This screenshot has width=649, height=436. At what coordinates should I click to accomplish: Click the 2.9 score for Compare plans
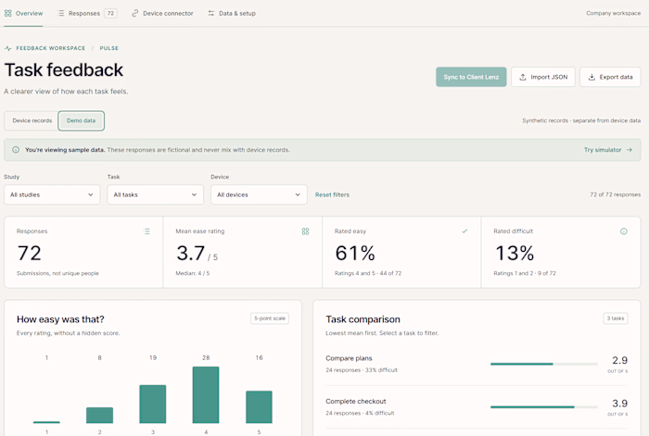click(619, 360)
